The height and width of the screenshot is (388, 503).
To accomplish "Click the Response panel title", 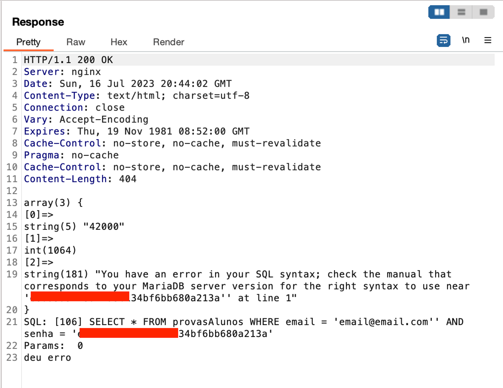I will 38,22.
